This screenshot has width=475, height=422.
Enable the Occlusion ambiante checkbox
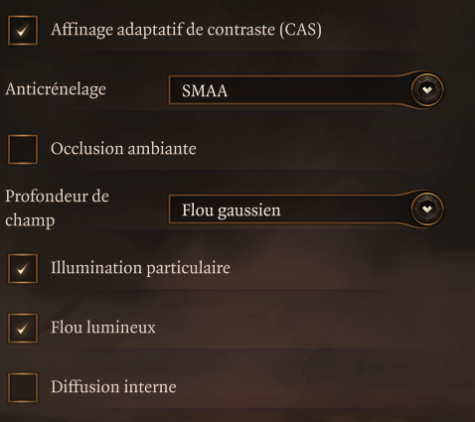pyautogui.click(x=23, y=149)
